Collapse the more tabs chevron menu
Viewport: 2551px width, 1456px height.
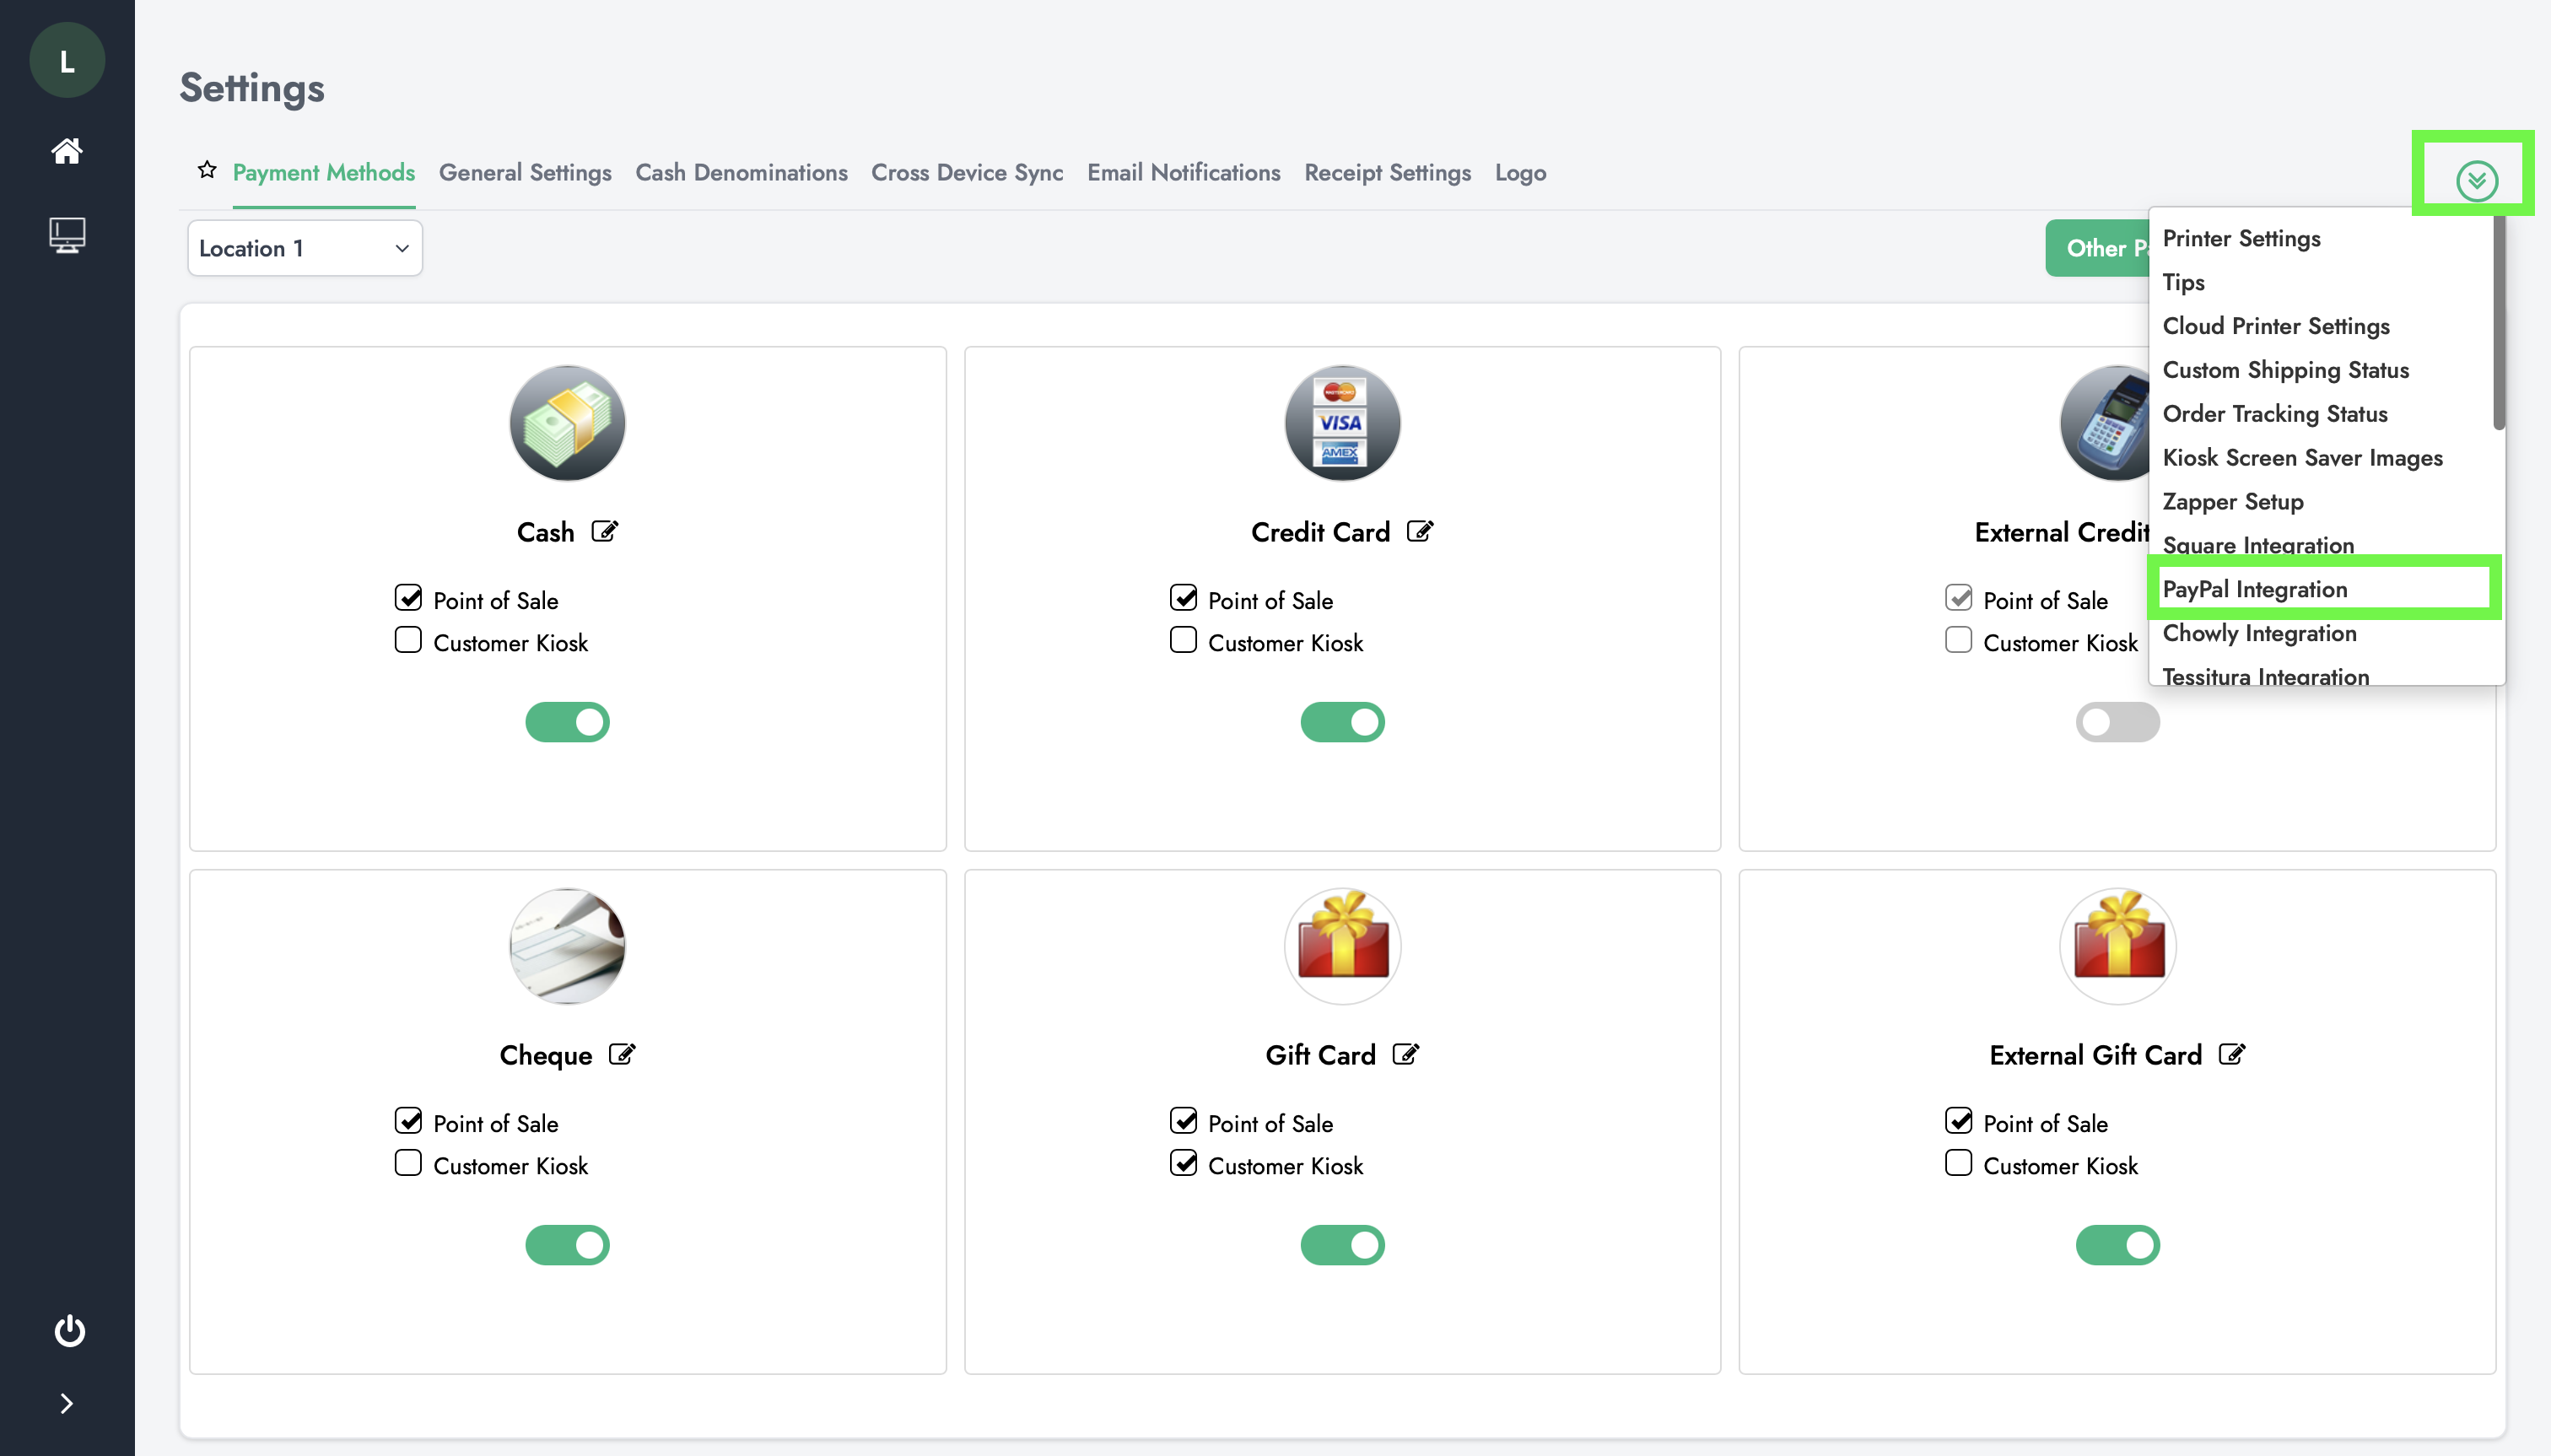2476,181
